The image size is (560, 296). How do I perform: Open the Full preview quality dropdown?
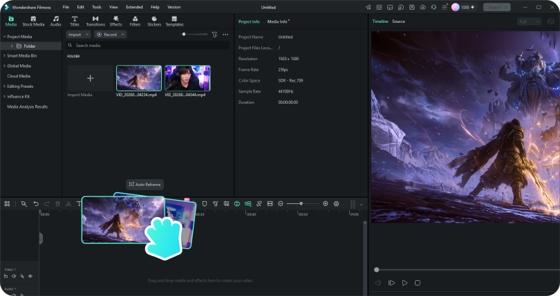tap(529, 21)
